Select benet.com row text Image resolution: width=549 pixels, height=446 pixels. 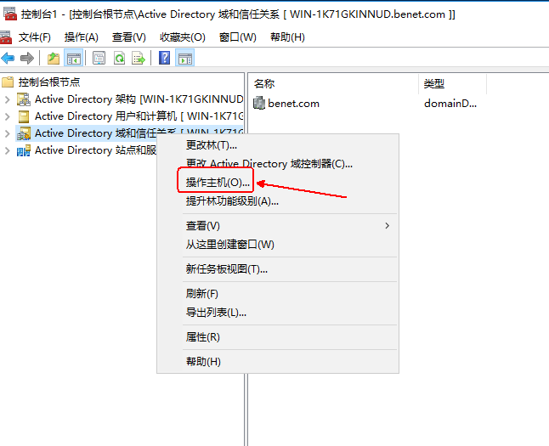[293, 104]
